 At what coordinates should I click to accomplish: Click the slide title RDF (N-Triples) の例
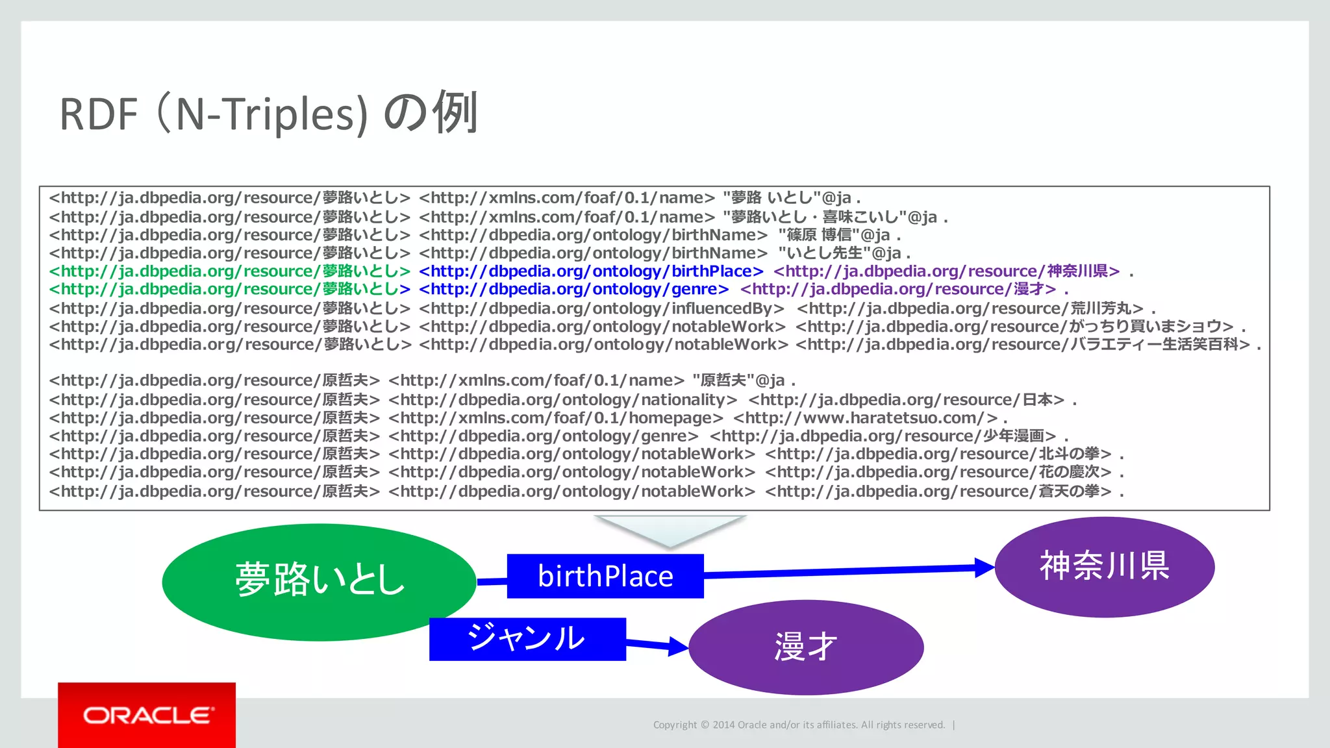pyautogui.click(x=269, y=113)
